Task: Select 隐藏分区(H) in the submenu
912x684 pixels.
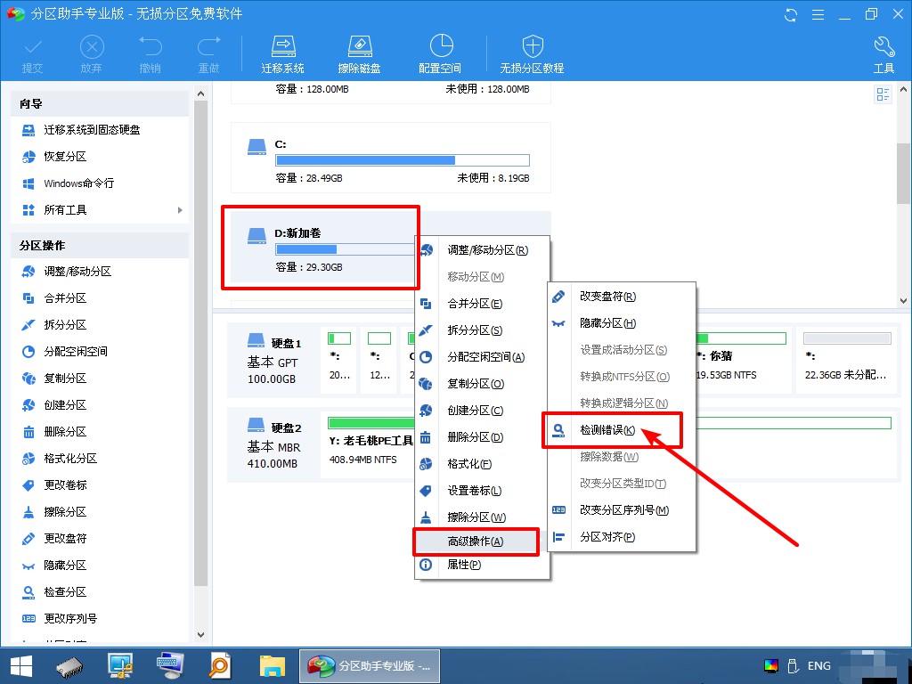Action: click(607, 322)
